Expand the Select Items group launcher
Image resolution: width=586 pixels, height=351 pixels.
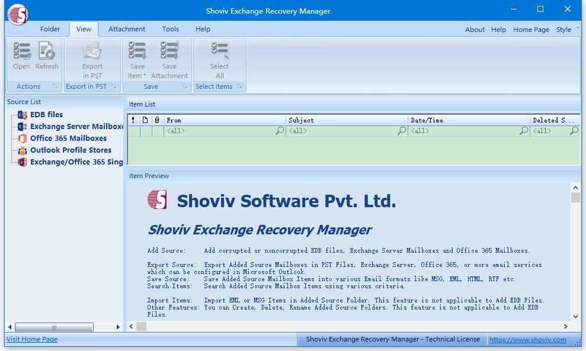(x=240, y=86)
